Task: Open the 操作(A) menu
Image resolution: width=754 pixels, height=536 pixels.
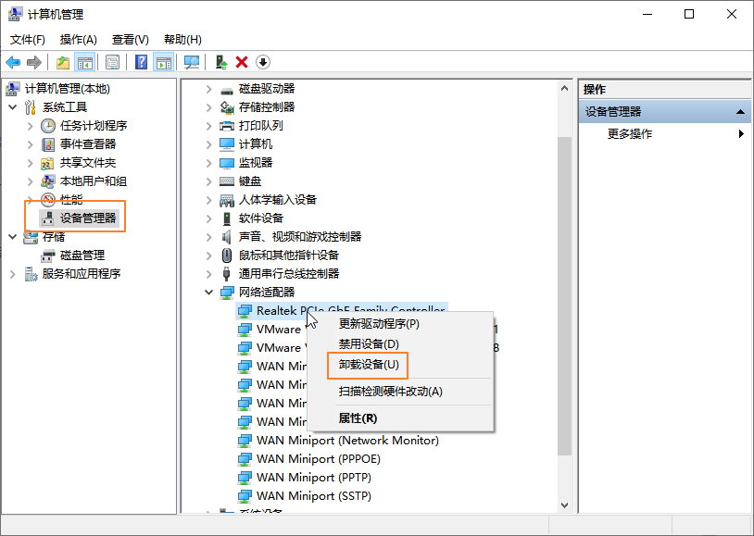Action: [78, 40]
